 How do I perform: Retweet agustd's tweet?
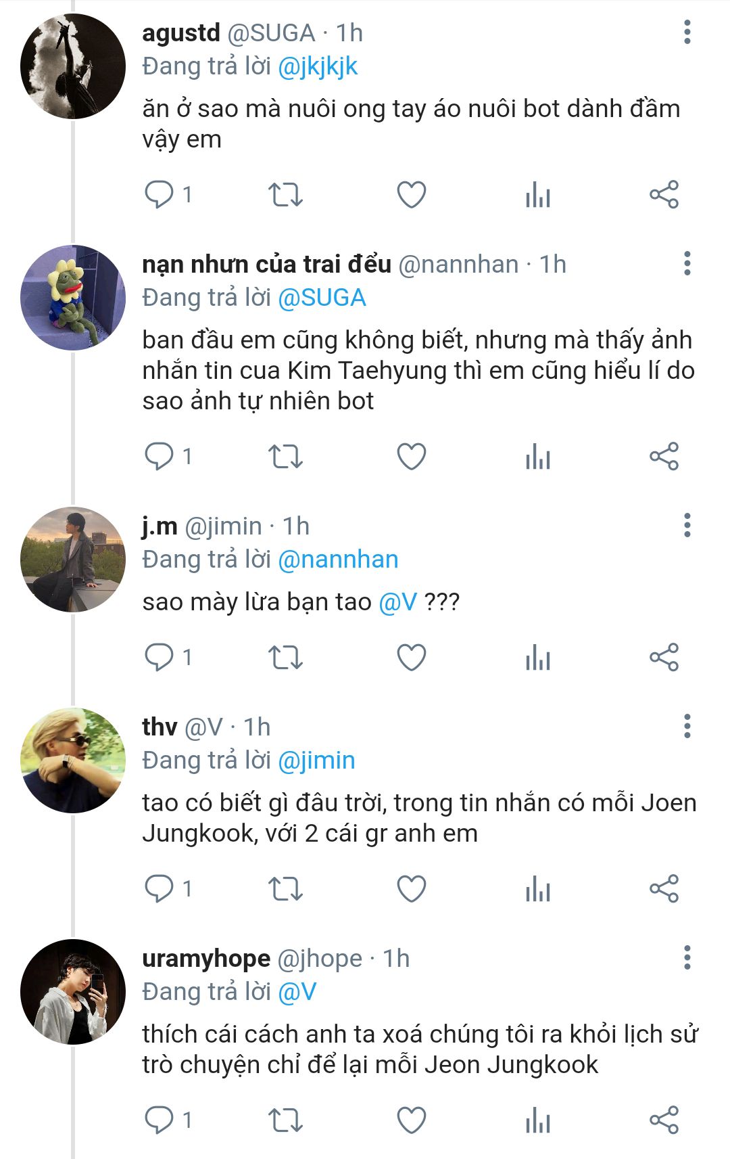[285, 195]
